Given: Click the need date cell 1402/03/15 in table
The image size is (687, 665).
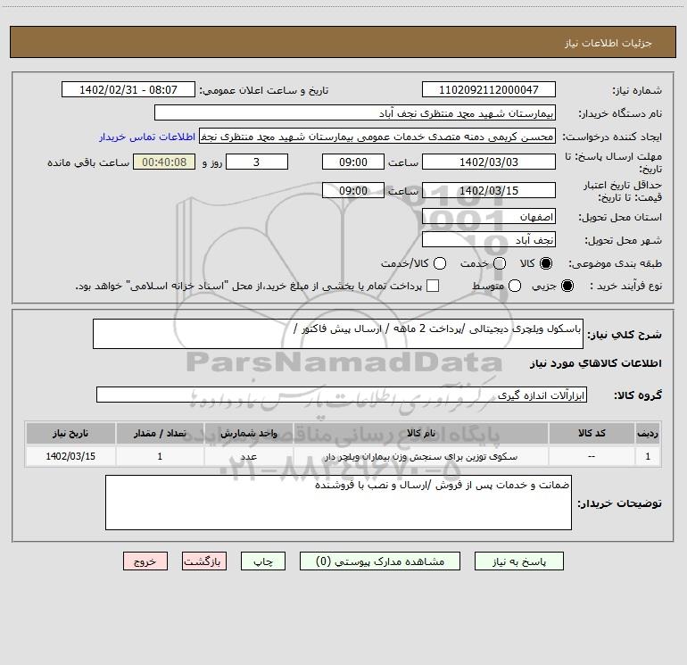Looking at the screenshot, I should (70, 456).
